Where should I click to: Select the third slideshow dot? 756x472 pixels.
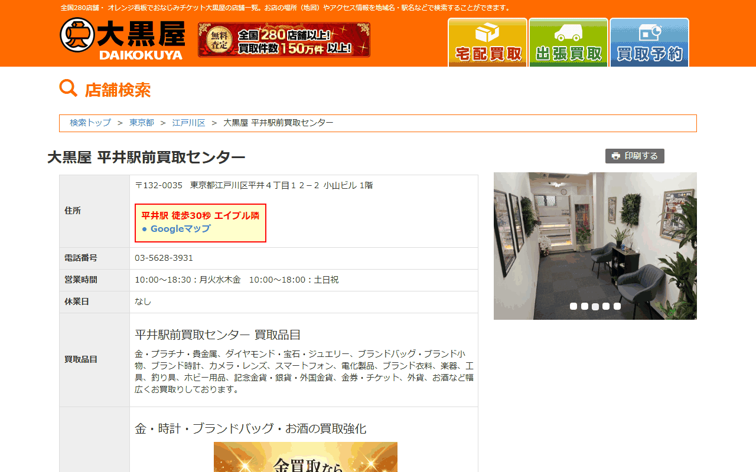coord(595,306)
